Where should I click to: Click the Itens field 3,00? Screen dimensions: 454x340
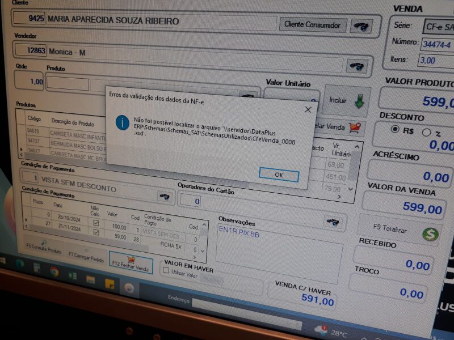click(436, 61)
